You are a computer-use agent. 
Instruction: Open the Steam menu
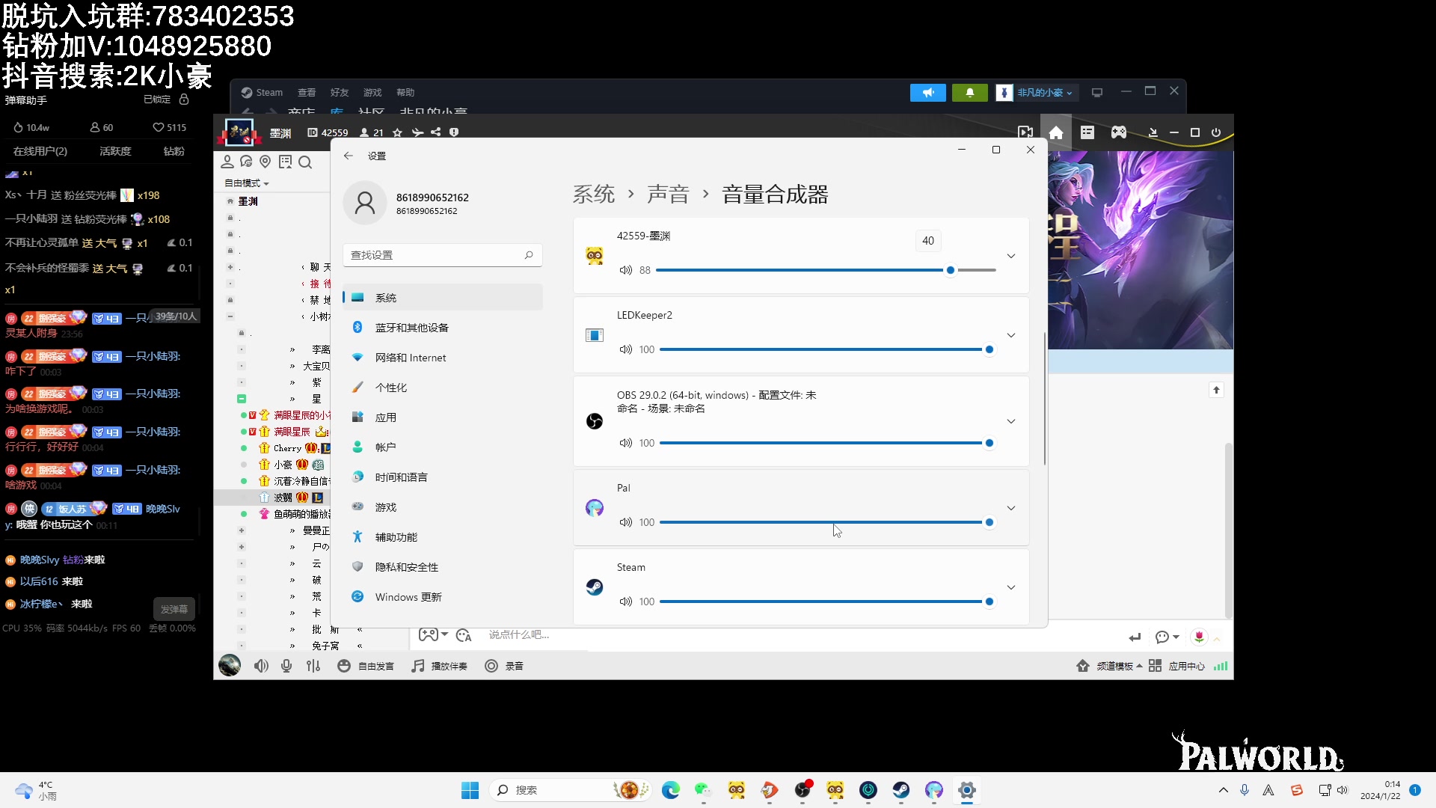coord(262,93)
